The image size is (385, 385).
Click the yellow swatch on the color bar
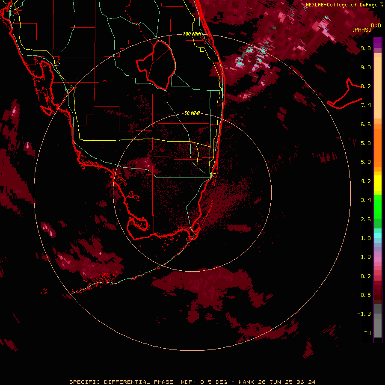pos(378,183)
